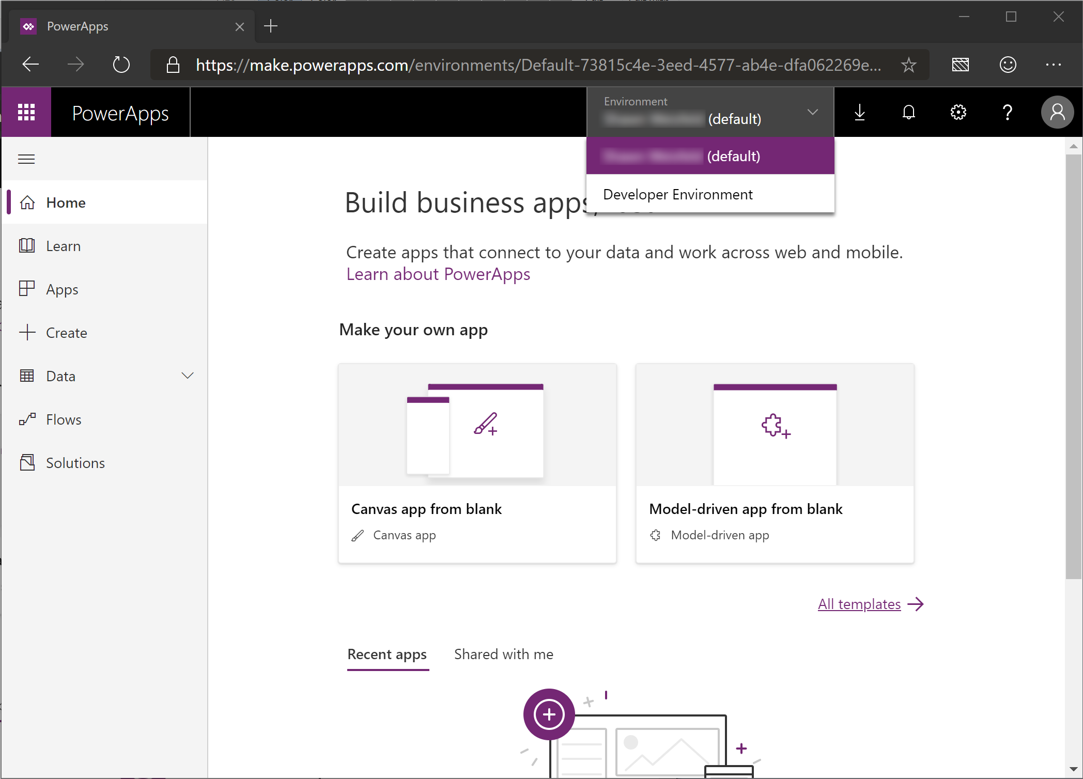Click the All templates link
This screenshot has width=1083, height=779.
(859, 604)
